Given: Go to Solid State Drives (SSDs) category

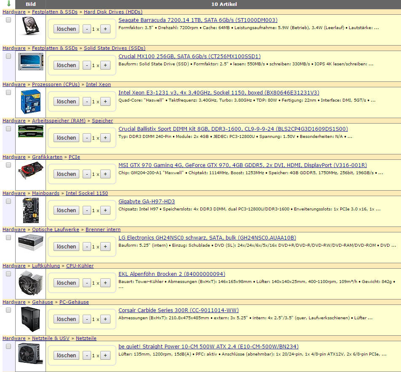Looking at the screenshot, I should pos(115,48).
